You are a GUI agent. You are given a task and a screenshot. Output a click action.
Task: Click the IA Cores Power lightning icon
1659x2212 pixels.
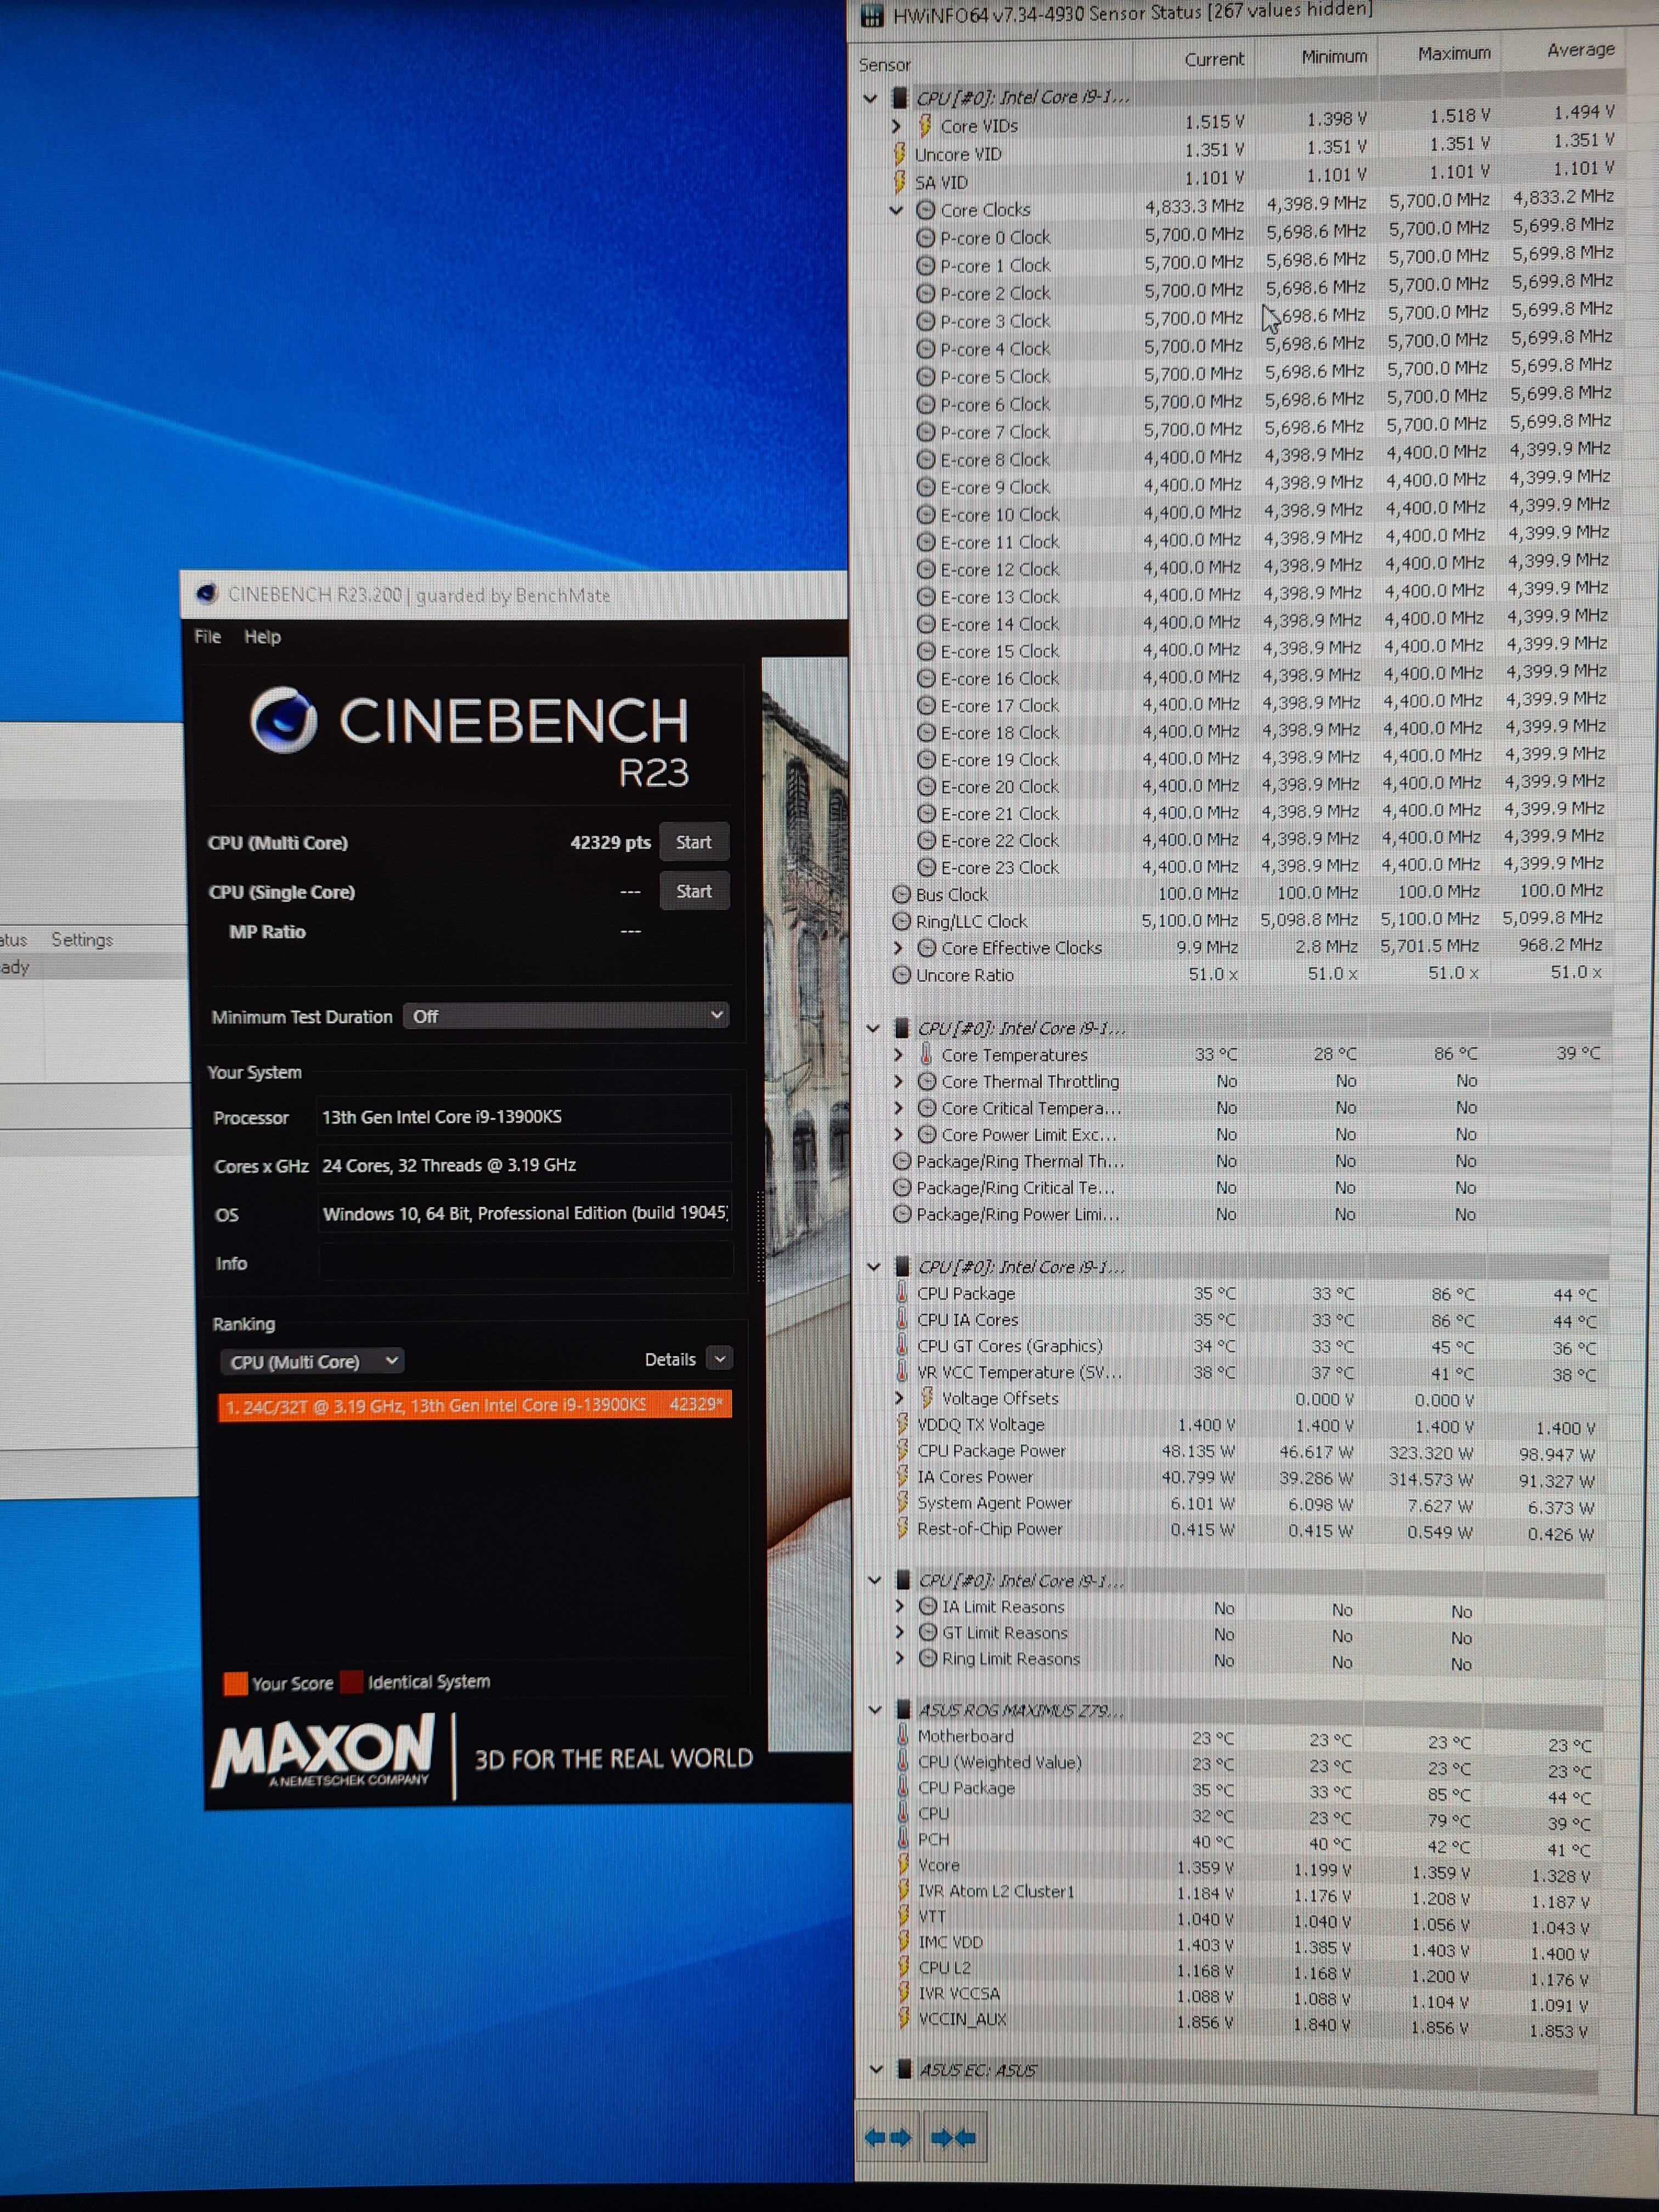[903, 1476]
